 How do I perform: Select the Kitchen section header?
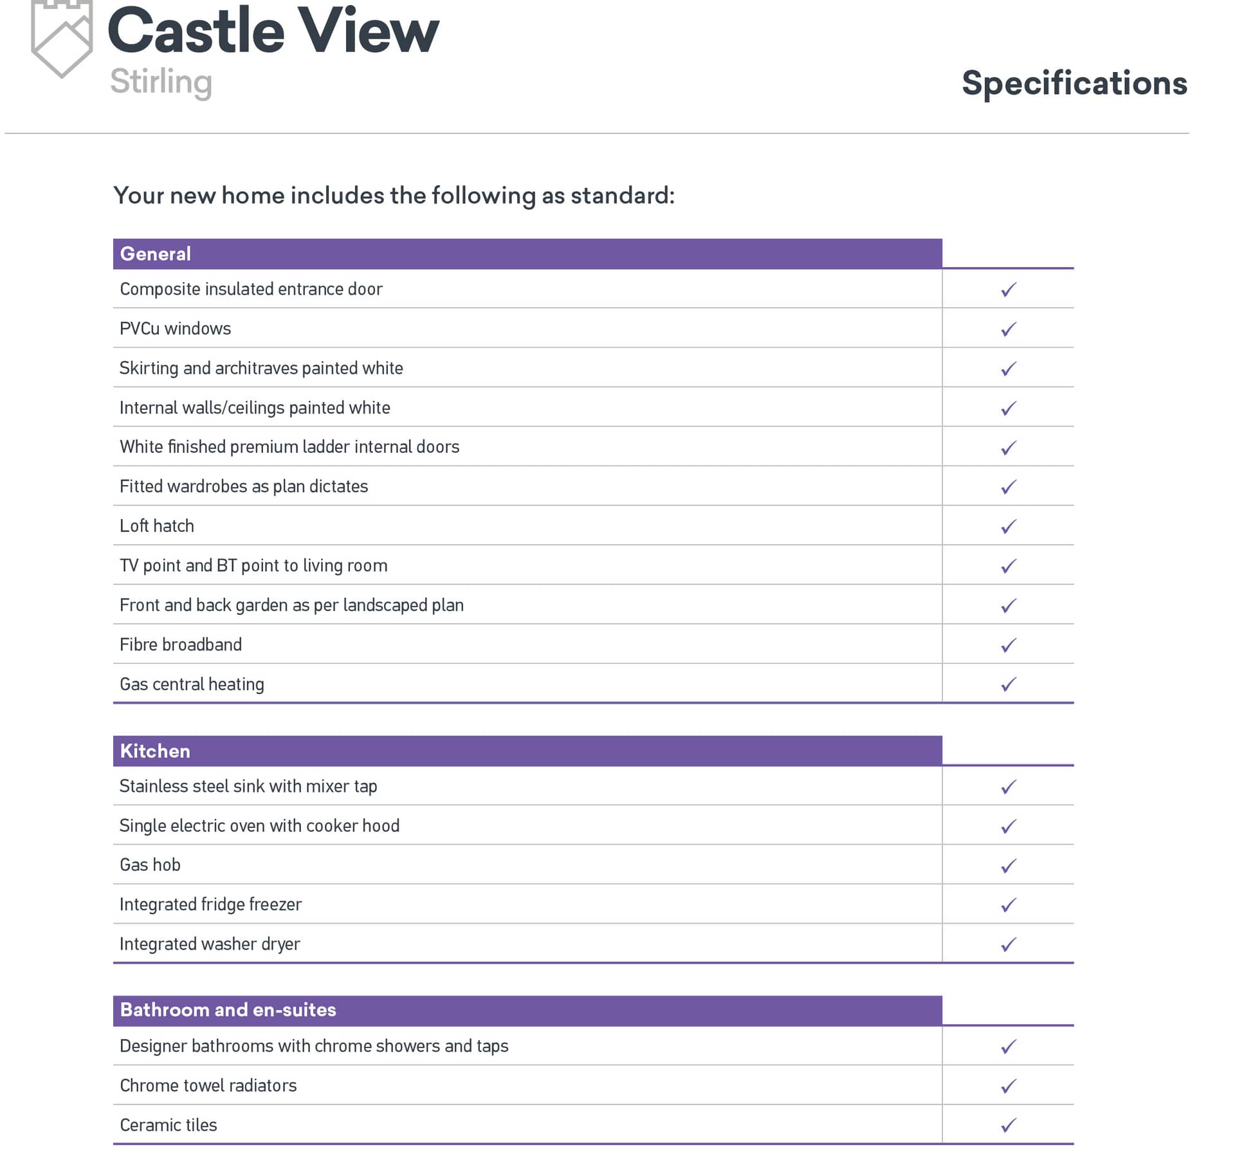tap(155, 751)
